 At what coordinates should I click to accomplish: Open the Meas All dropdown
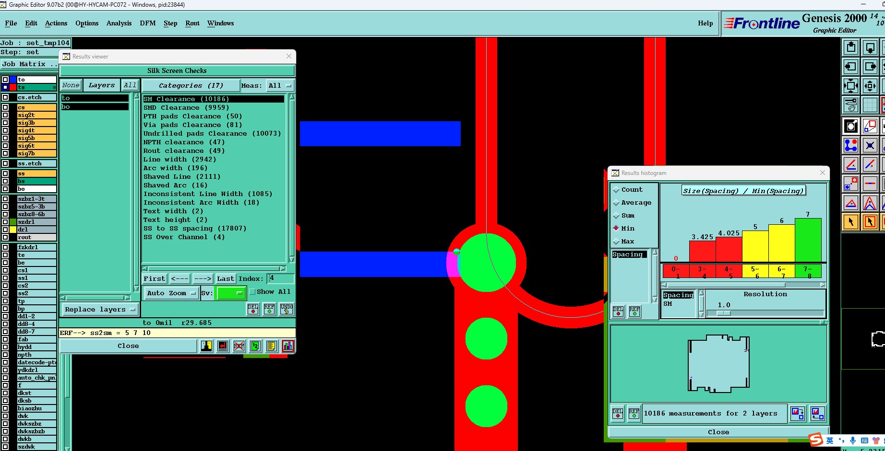280,86
